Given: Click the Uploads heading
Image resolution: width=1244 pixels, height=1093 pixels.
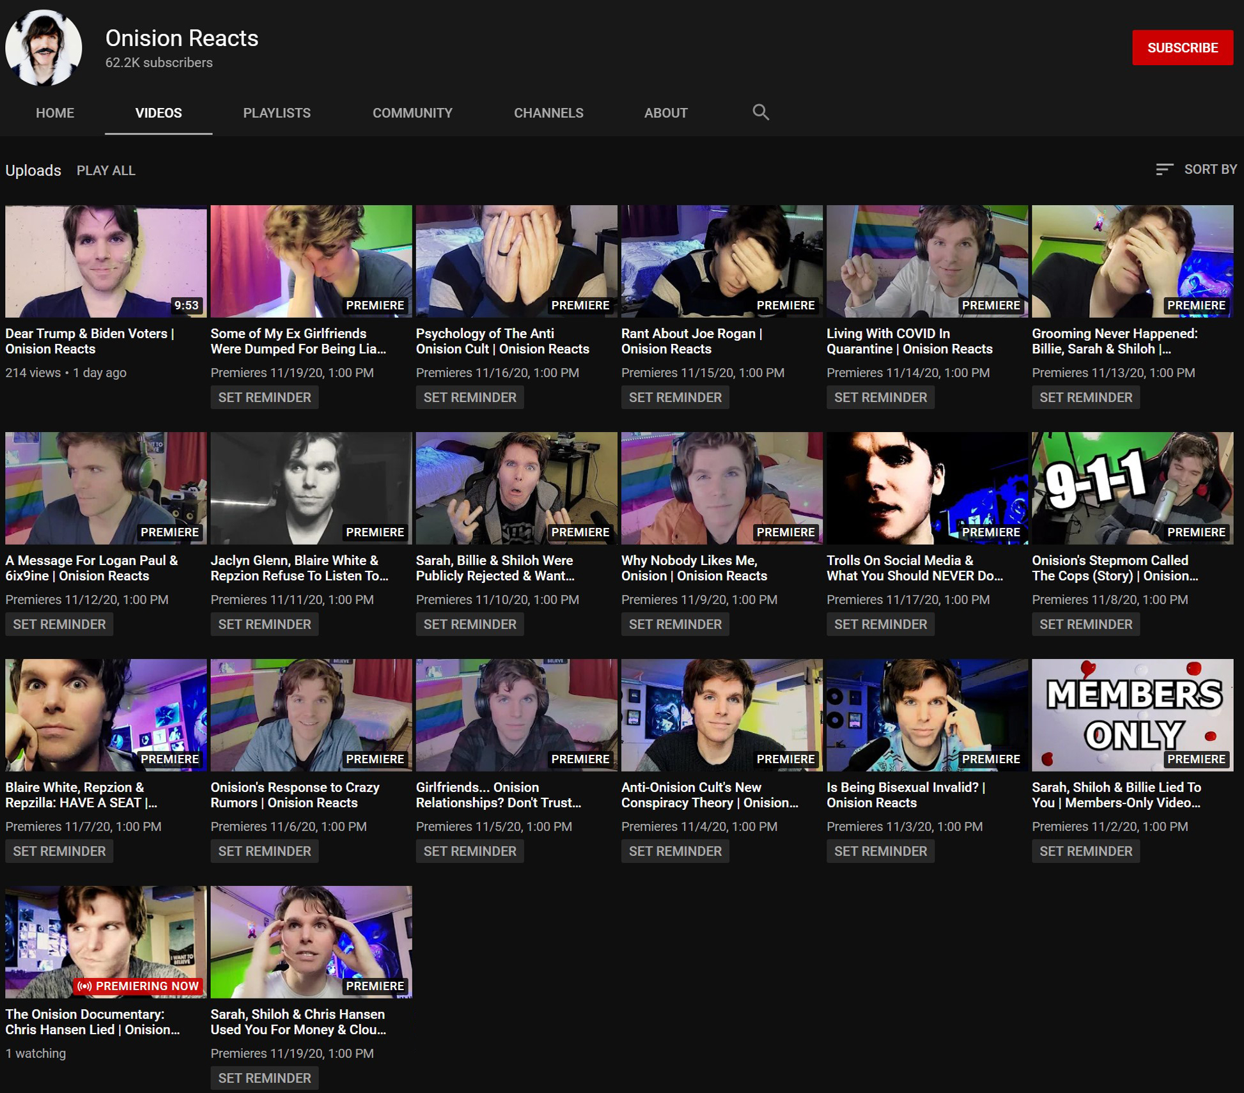Looking at the screenshot, I should [x=33, y=171].
